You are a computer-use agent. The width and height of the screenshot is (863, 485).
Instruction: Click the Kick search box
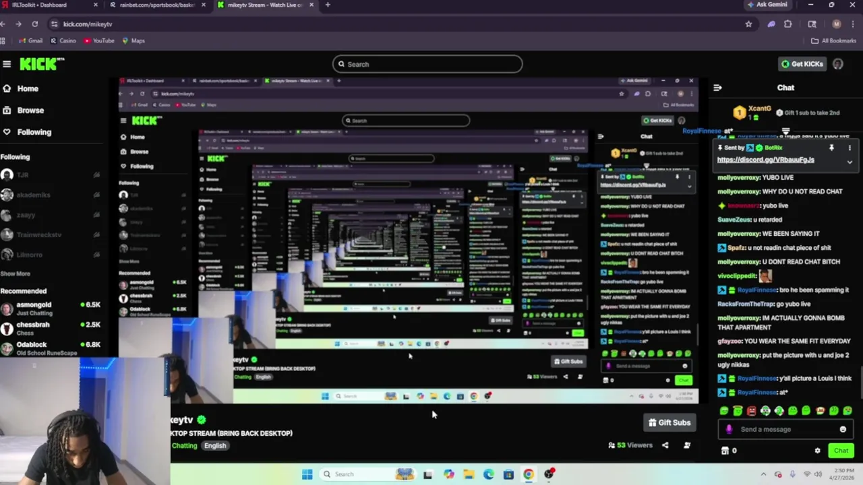pos(427,64)
